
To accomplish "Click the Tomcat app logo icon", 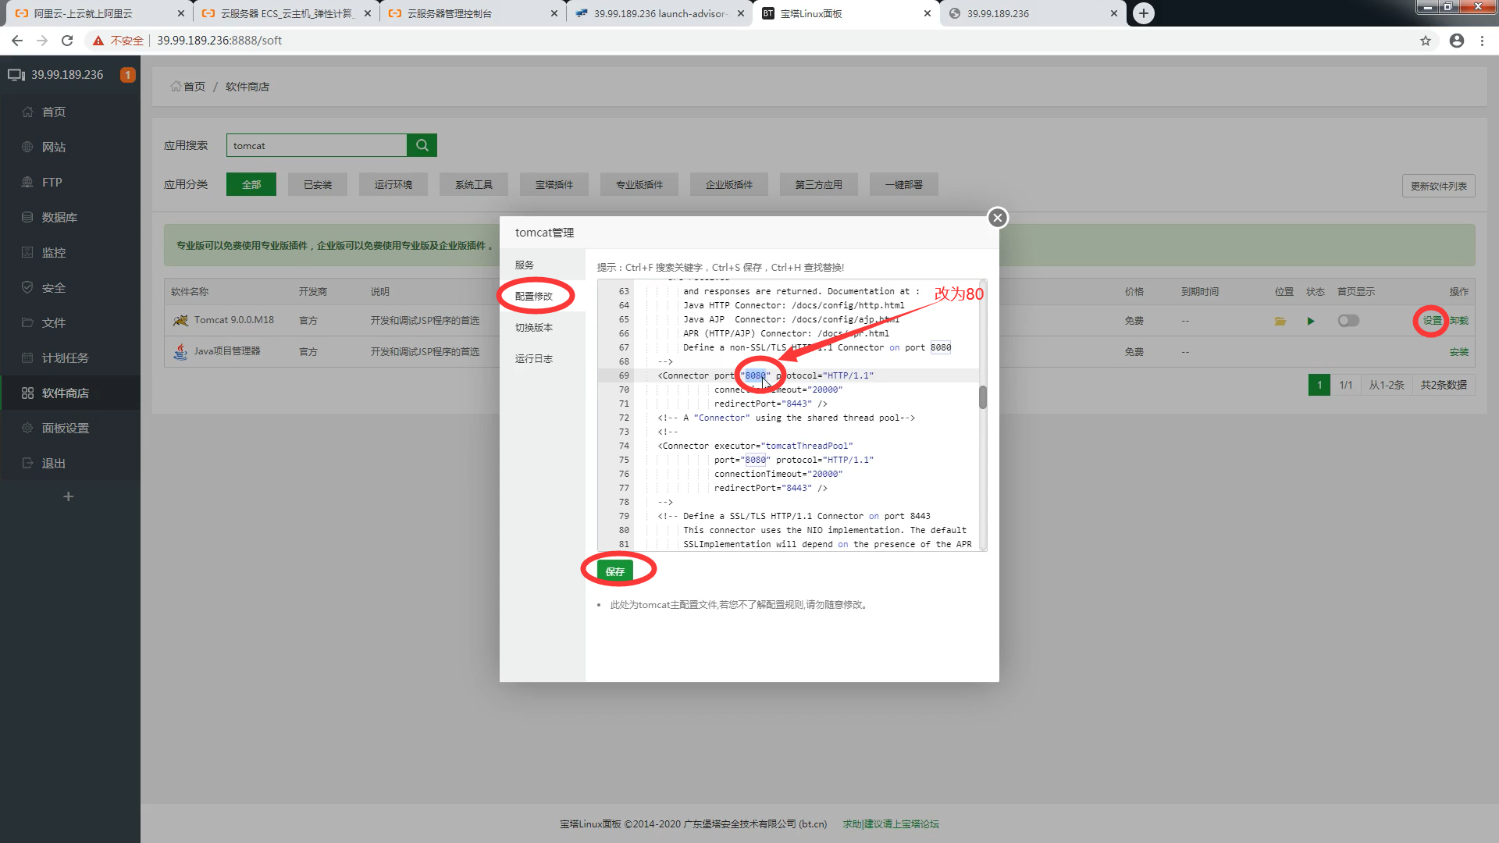I will pyautogui.click(x=180, y=320).
